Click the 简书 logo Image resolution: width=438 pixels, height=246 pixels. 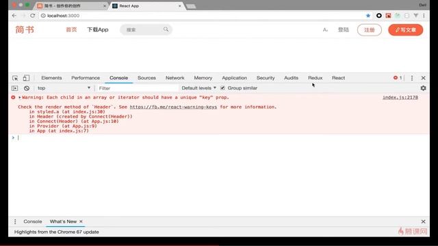click(x=25, y=29)
